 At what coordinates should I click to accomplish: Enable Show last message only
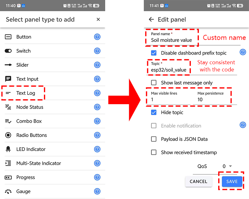(154, 83)
